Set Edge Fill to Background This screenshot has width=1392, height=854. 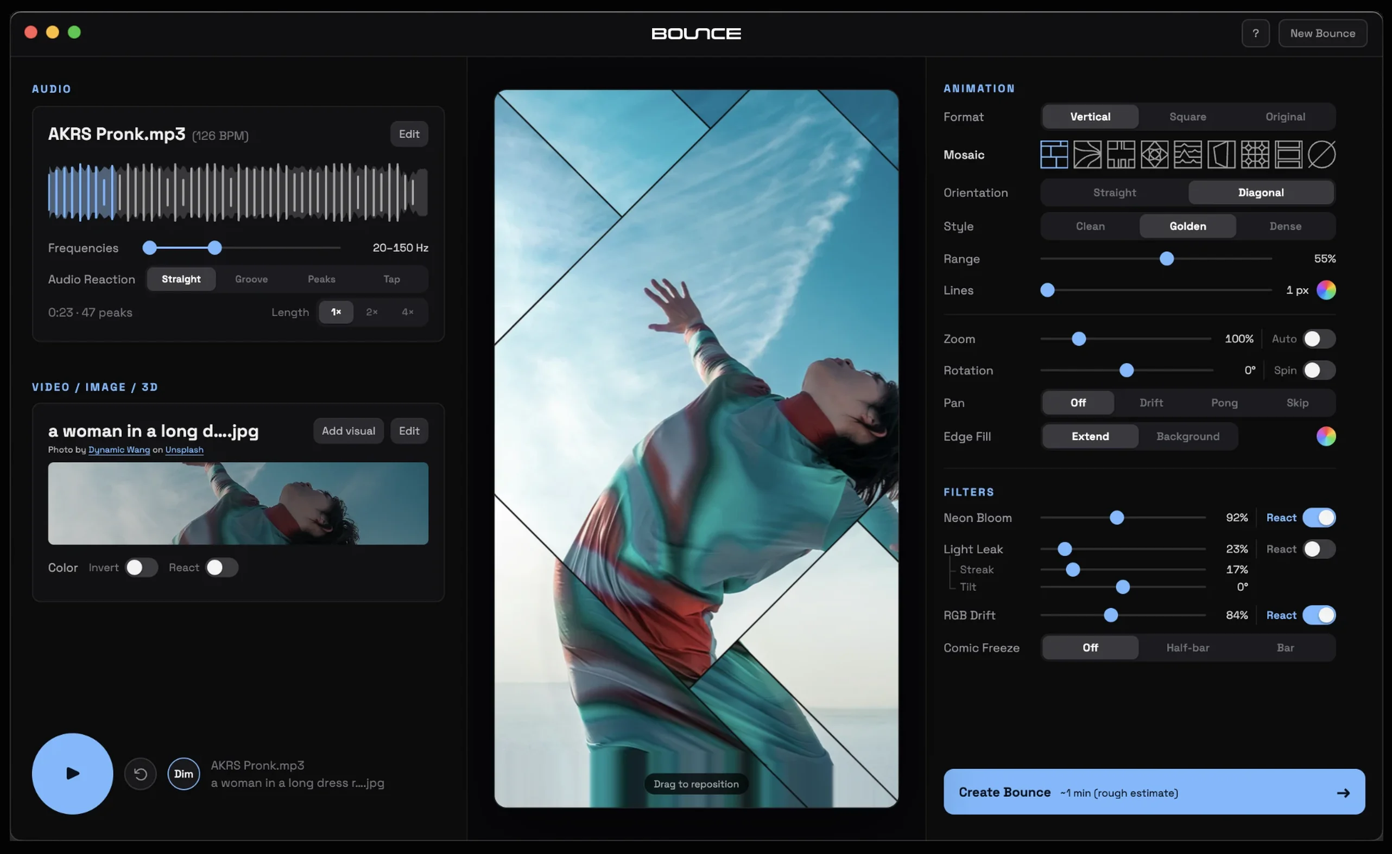click(x=1187, y=437)
